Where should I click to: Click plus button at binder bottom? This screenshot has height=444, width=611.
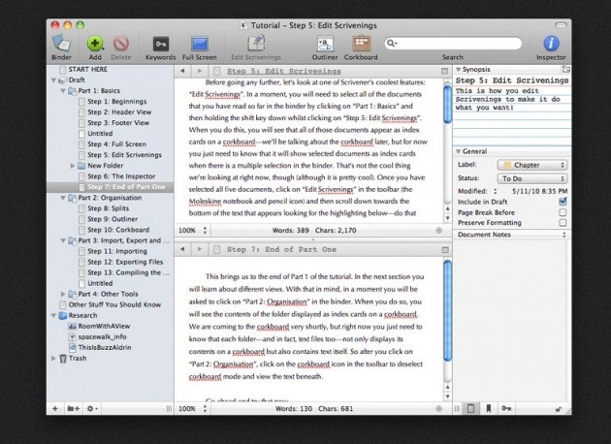click(55, 408)
